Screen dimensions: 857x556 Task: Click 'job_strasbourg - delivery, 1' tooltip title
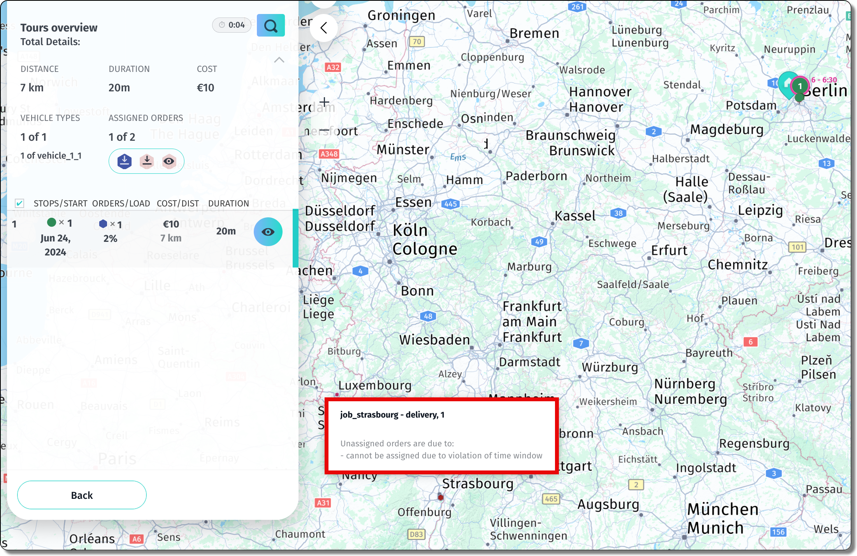pyautogui.click(x=392, y=415)
